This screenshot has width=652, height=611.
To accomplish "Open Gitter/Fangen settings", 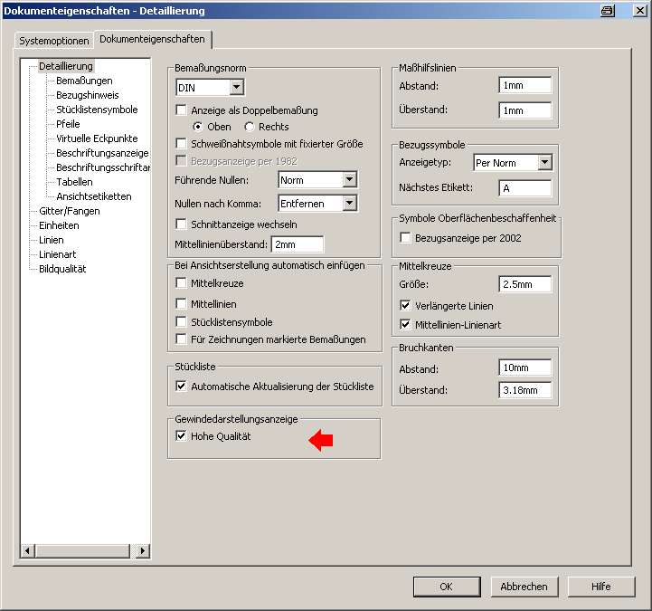I will coord(70,211).
